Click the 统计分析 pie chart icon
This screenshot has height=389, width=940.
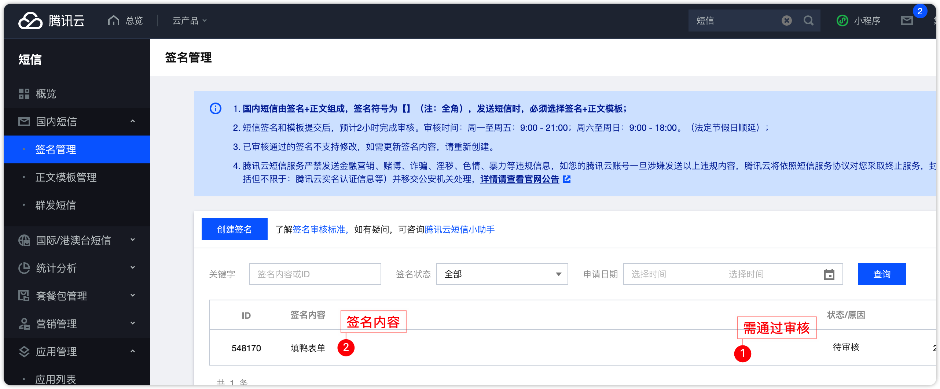pos(24,268)
